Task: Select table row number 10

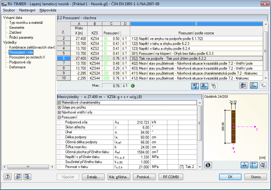Action: pyautogui.click(x=64, y=78)
